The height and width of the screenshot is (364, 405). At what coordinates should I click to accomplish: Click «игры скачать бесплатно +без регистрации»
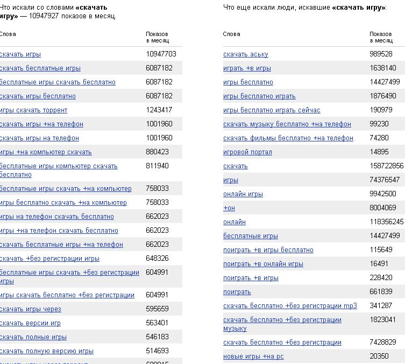click(x=67, y=295)
